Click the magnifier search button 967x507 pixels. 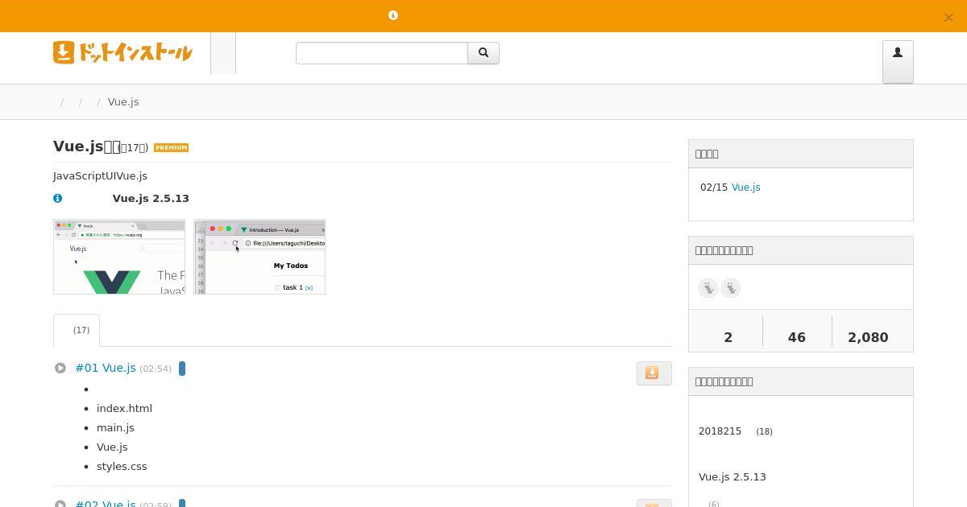click(483, 53)
